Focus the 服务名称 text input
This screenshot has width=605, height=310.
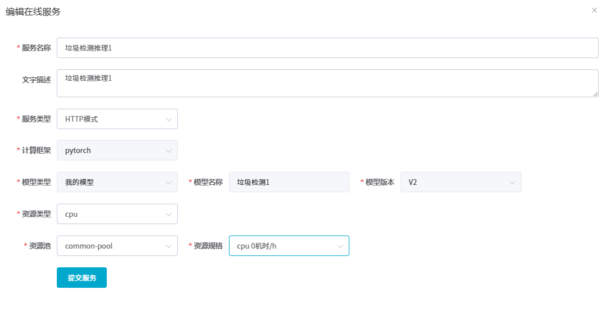point(327,48)
